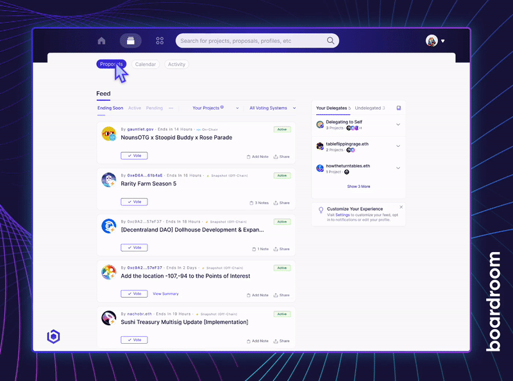Open gauntlet.gov author link
The width and height of the screenshot is (513, 381).
140,130
